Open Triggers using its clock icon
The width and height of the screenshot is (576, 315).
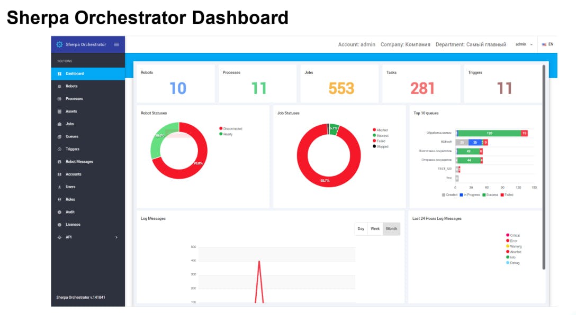tap(60, 149)
